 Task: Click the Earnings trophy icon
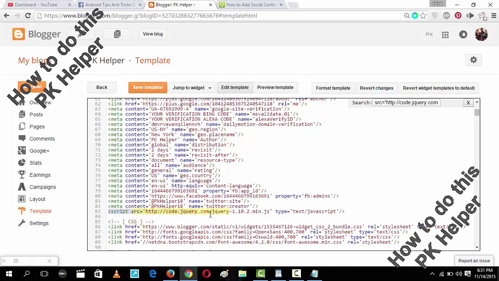[x=22, y=175]
